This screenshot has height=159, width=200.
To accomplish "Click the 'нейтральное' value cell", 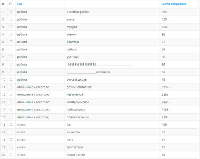I will tap(112, 110).
